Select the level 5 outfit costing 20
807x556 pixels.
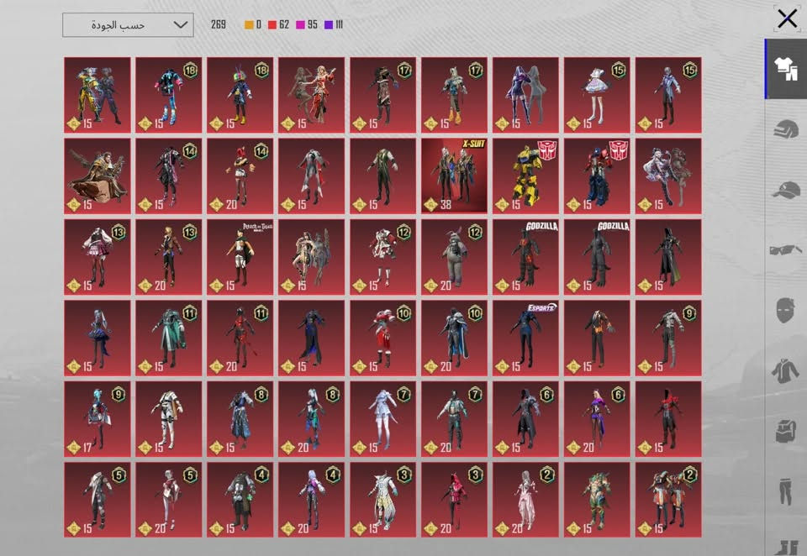click(x=169, y=500)
